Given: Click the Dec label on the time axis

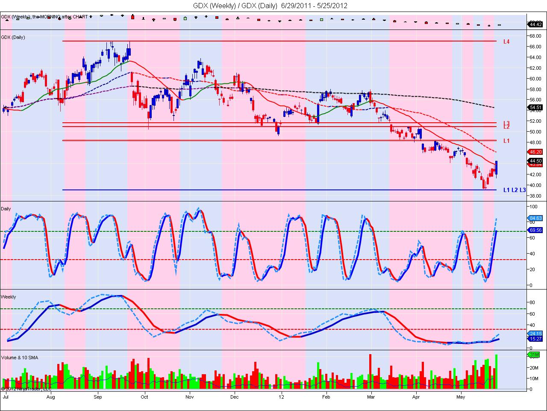Looking at the screenshot, I should (x=234, y=396).
